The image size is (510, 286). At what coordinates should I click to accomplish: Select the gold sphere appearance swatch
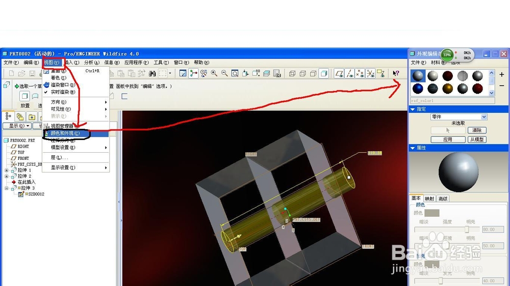(x=448, y=89)
